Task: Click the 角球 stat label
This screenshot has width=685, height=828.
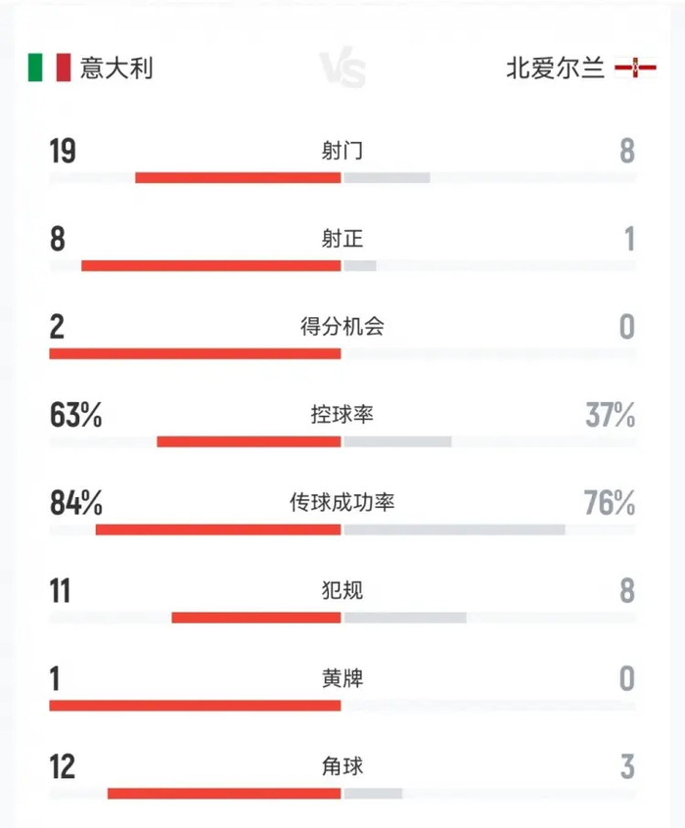Action: click(x=342, y=766)
